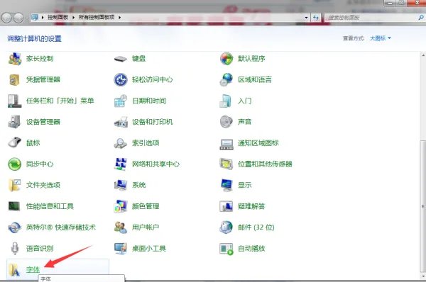
Task: Open the 通知区域图标 icon
Action: [226, 144]
